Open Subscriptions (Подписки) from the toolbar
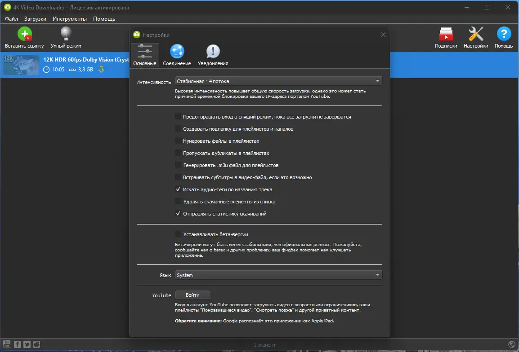519x352 pixels. (446, 34)
